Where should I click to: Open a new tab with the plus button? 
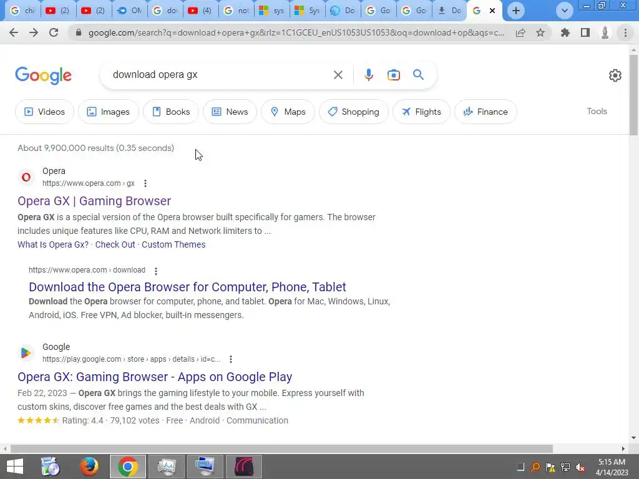tap(516, 11)
